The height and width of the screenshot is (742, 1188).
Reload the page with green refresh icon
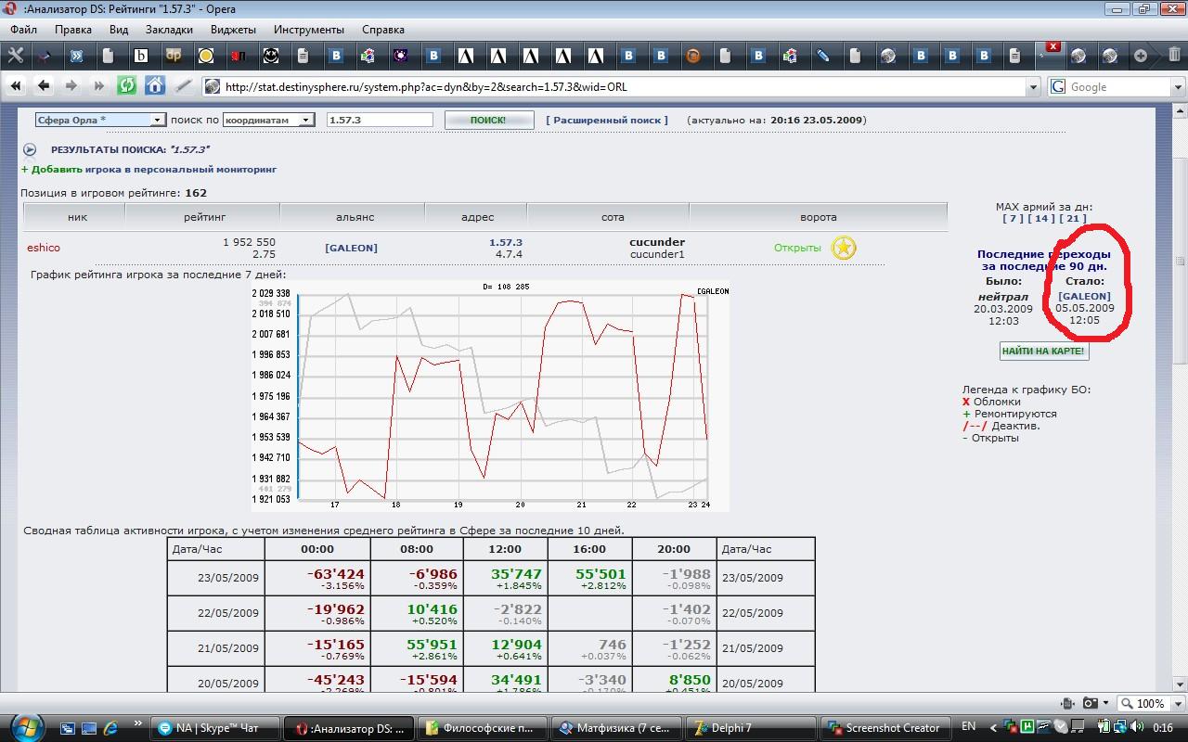click(126, 86)
